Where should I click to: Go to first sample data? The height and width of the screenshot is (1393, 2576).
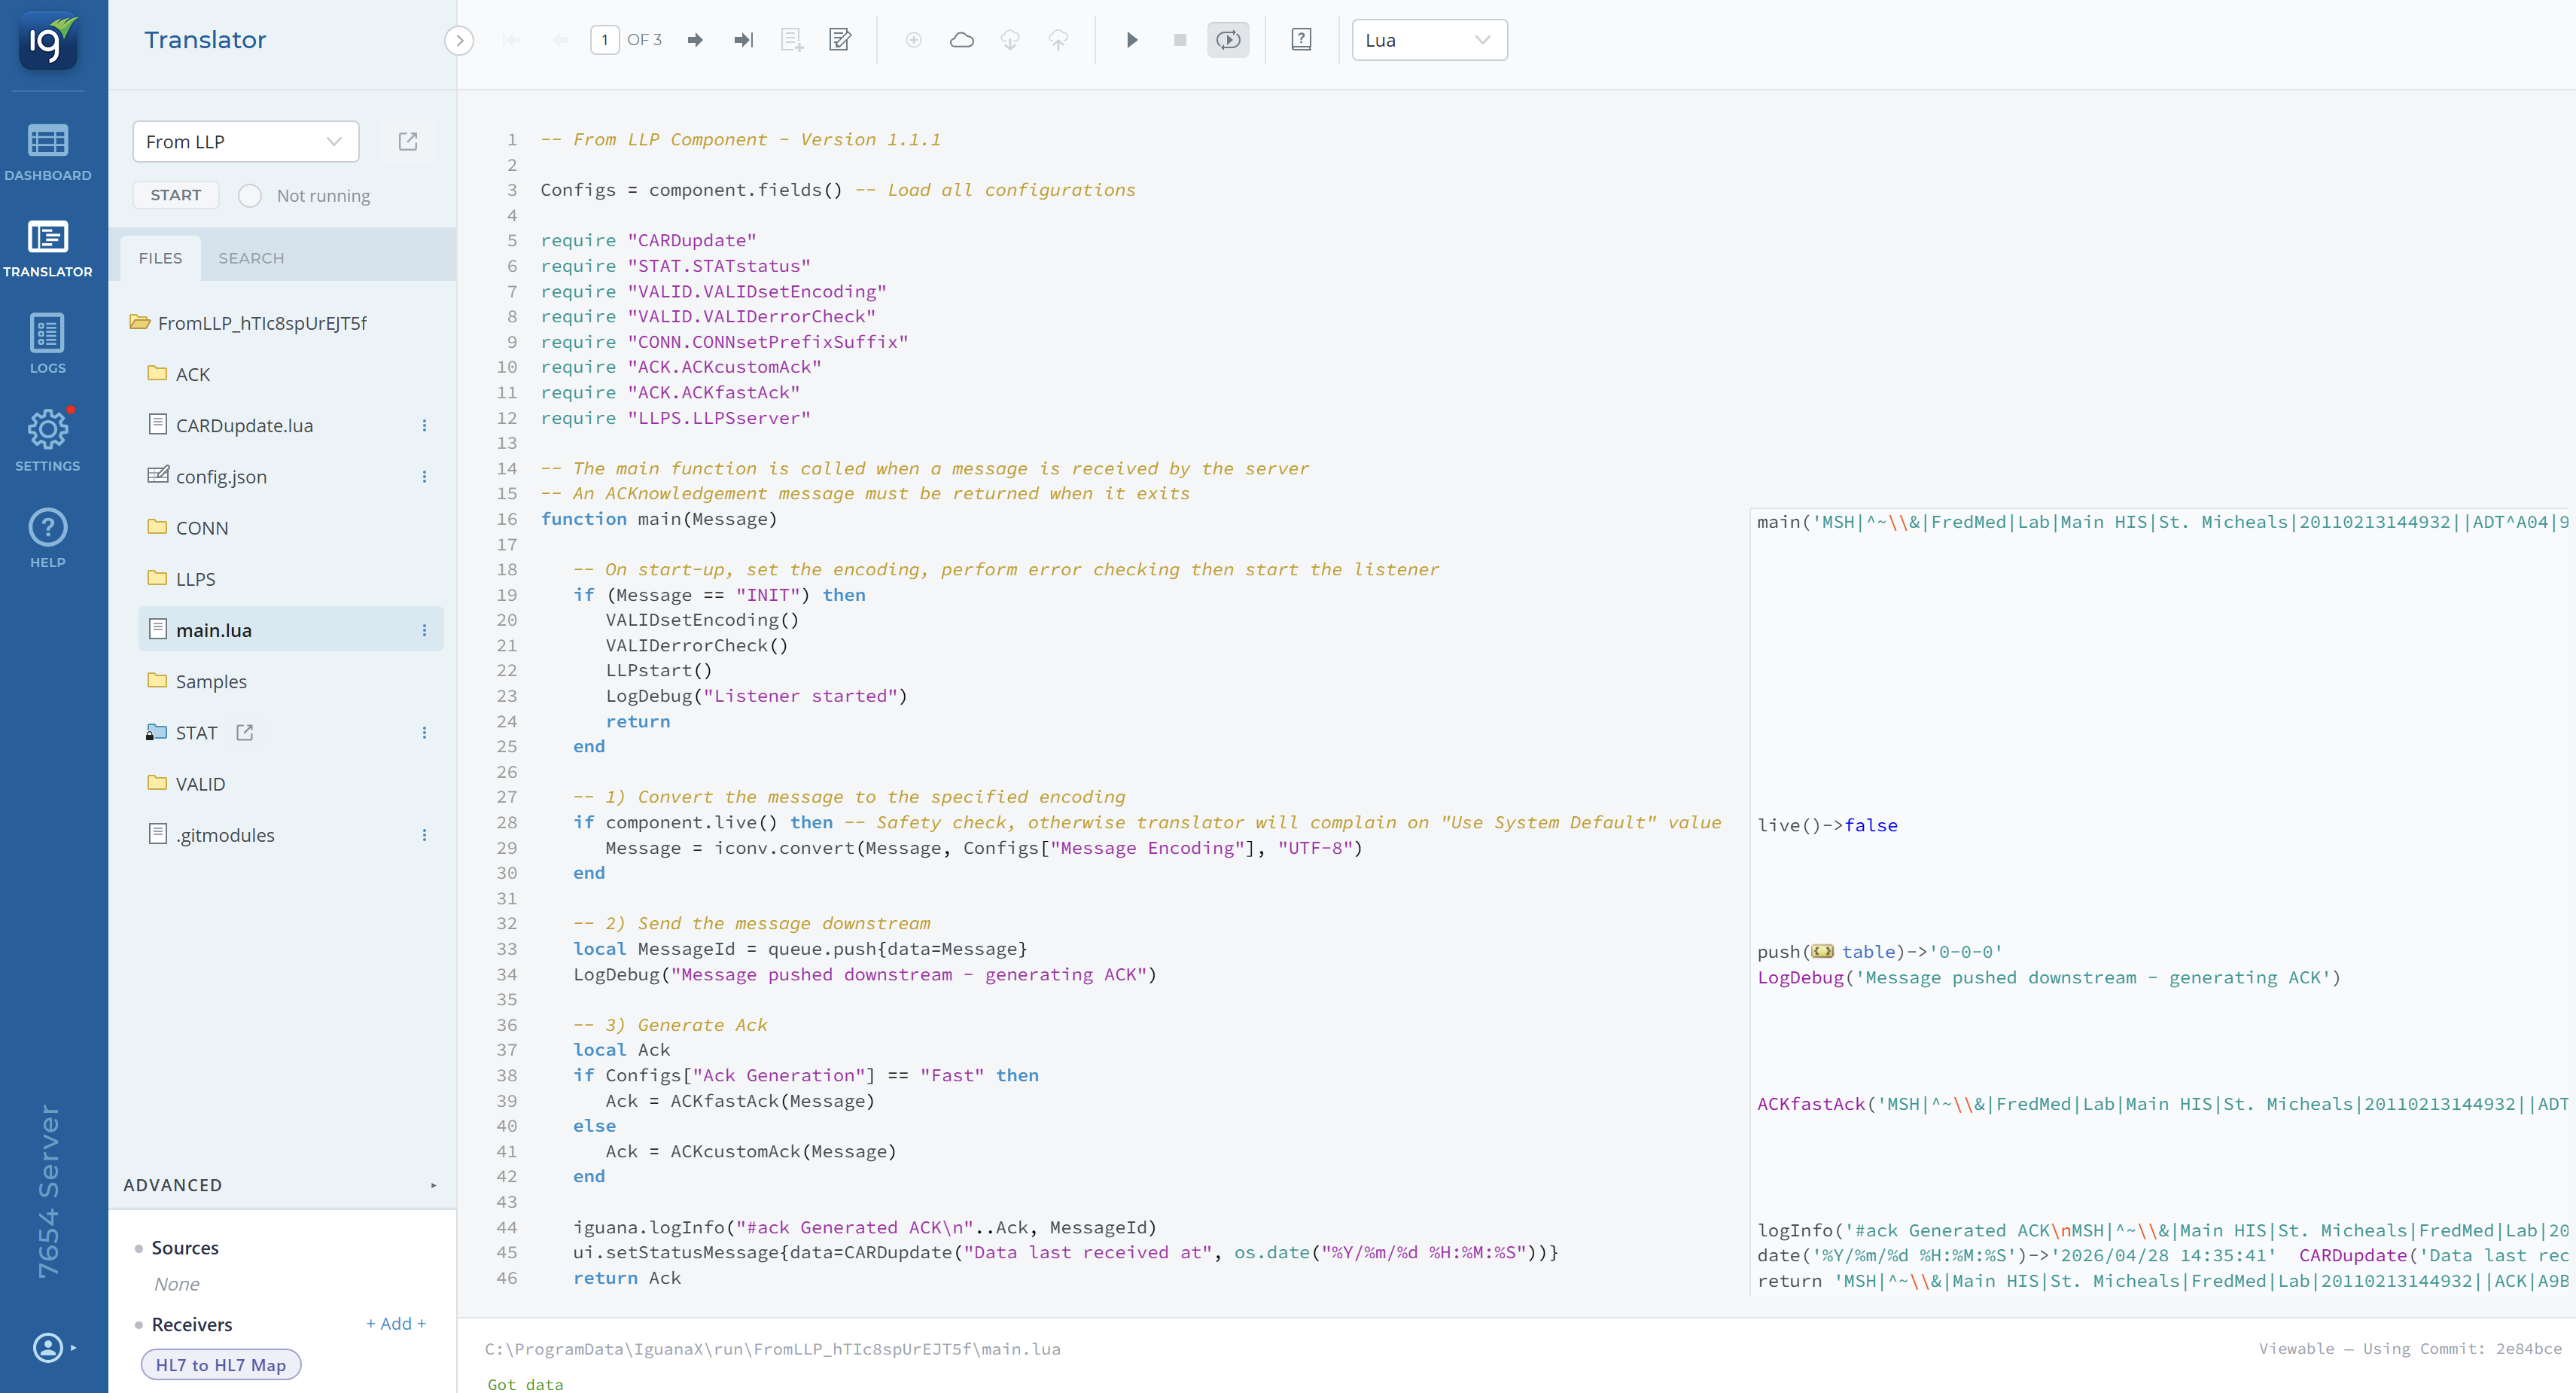[513, 40]
